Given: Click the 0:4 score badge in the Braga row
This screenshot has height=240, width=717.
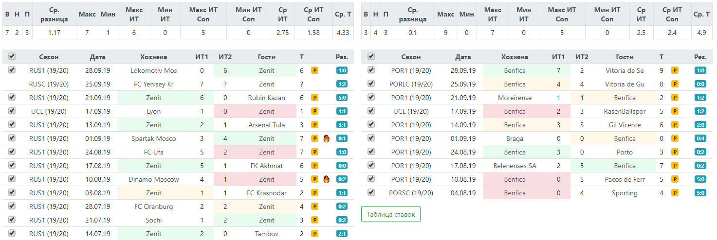Looking at the screenshot, I should [700, 138].
